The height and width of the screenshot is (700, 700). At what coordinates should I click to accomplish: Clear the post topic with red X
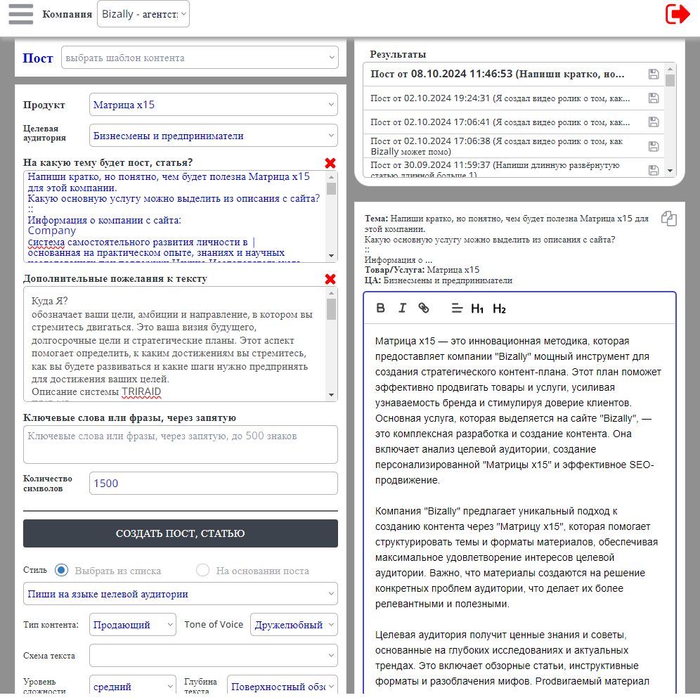330,163
